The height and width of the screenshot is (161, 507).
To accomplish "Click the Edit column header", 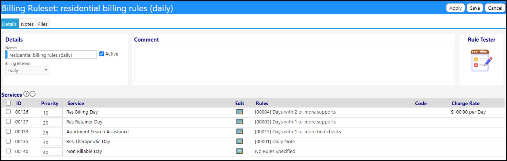I will coord(240,103).
